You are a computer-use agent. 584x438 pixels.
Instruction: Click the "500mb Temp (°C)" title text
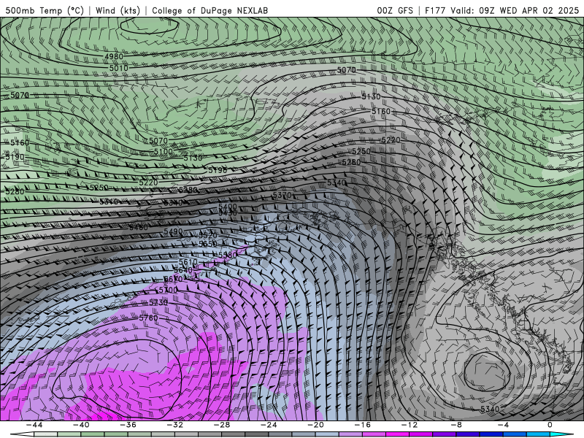45,10
